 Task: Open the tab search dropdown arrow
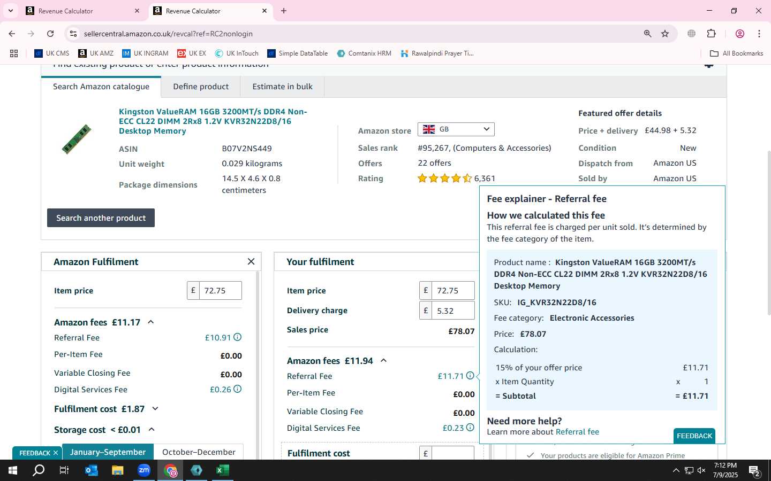(x=10, y=11)
